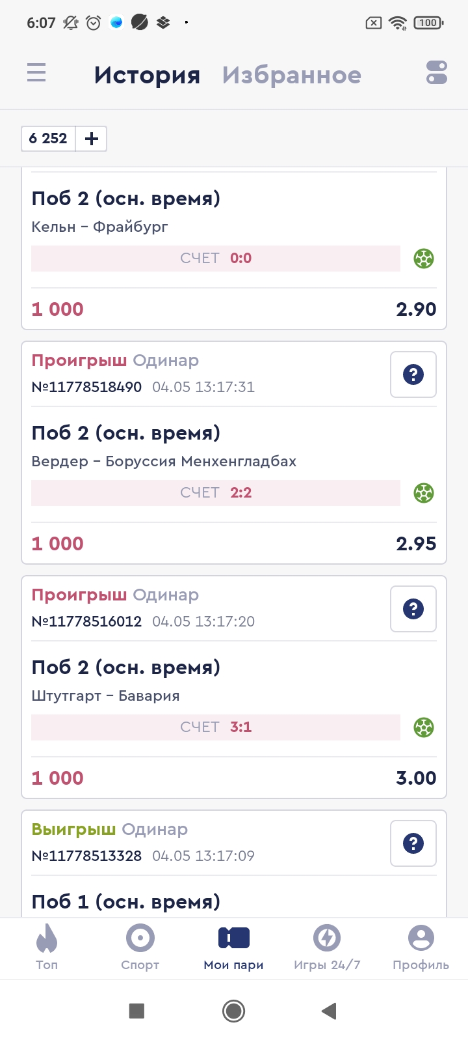This screenshot has height=1042, width=468.
Task: Click the 6 252 balance amount
Action: pos(48,139)
